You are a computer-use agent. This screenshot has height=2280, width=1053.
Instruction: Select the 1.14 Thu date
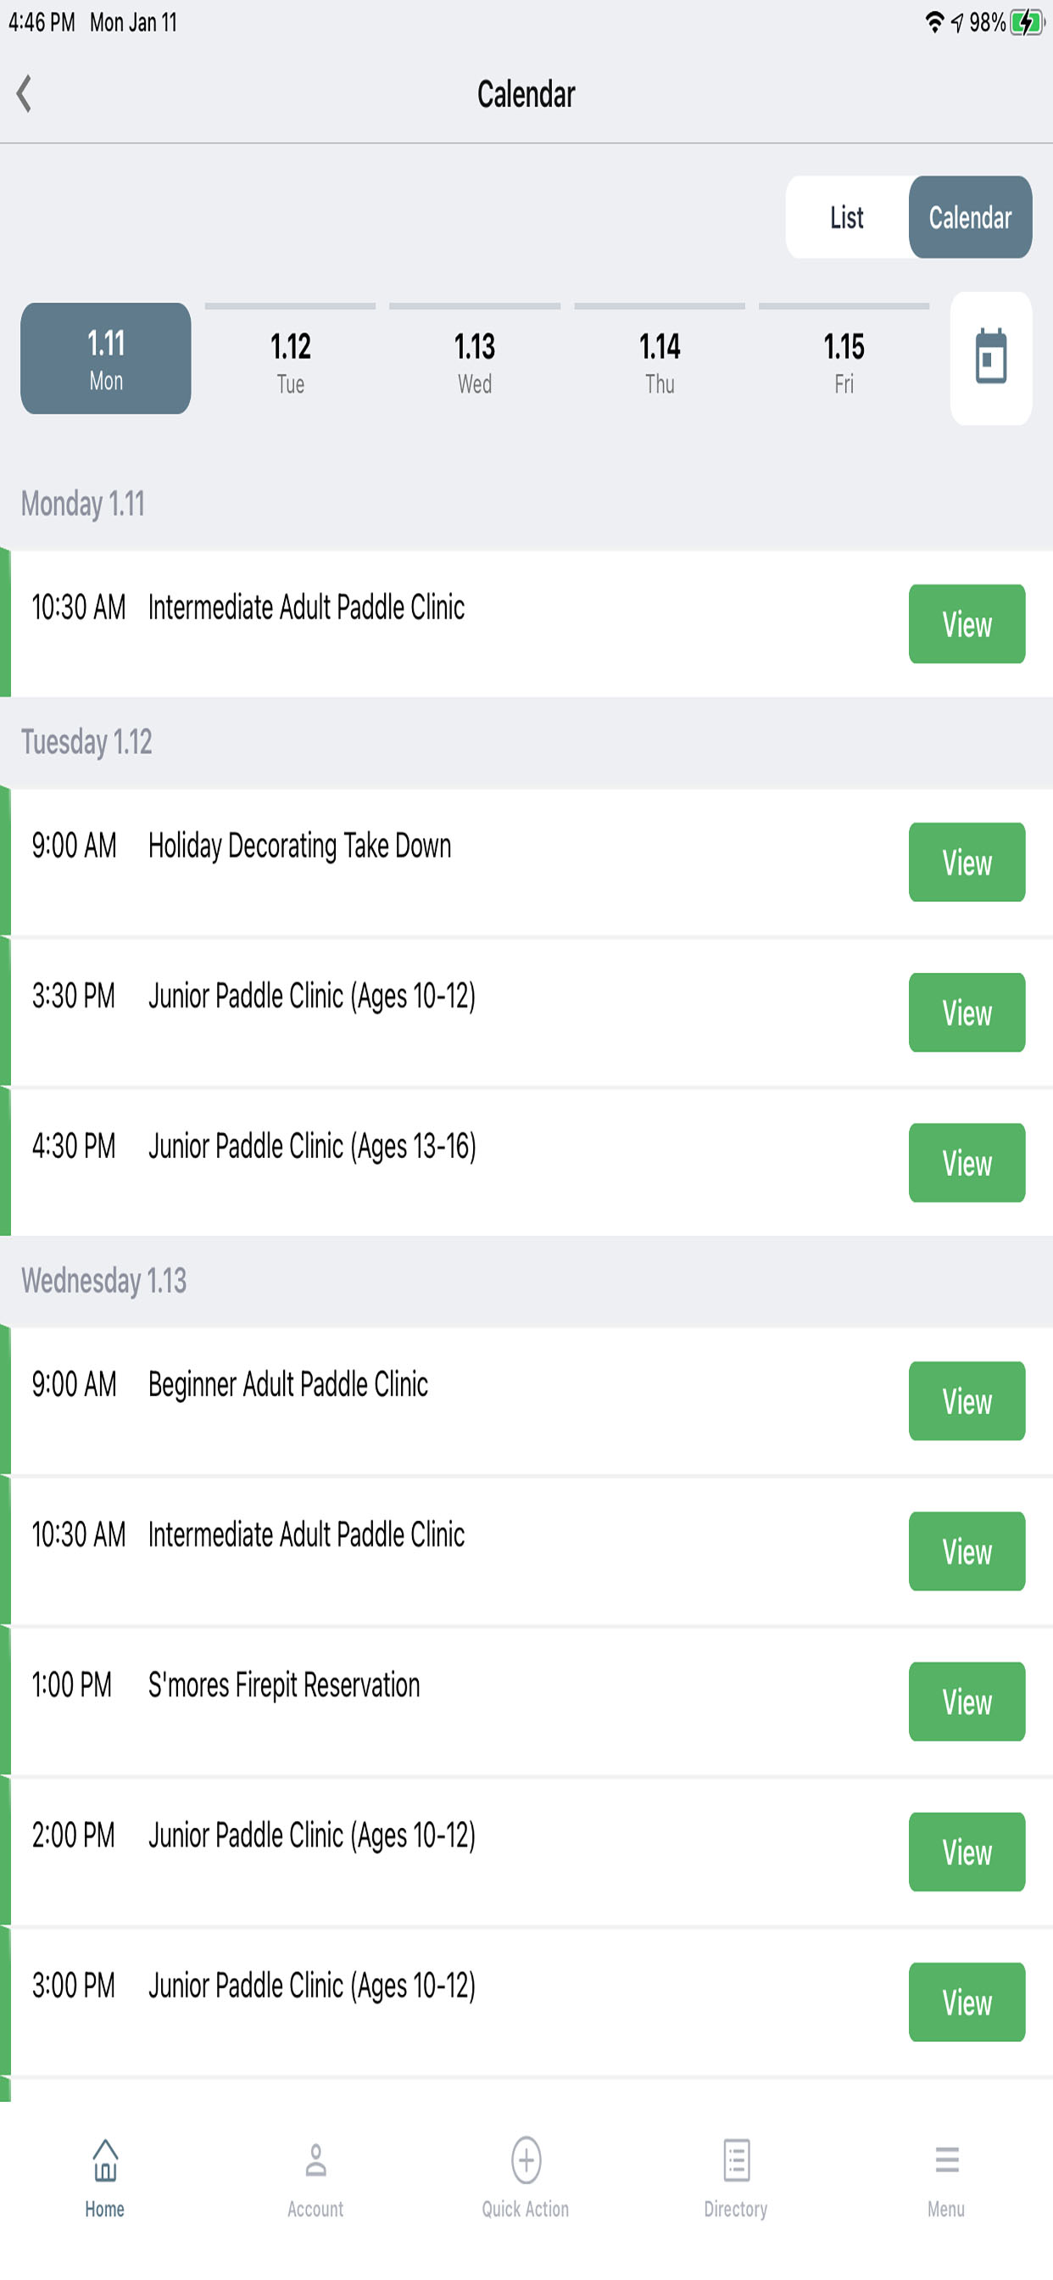660,361
